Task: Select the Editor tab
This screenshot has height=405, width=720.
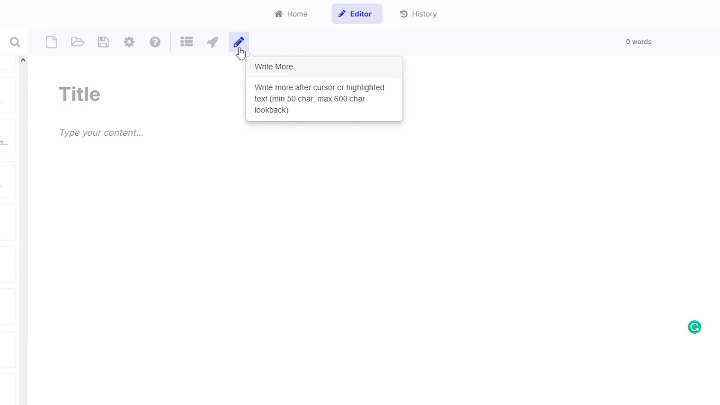Action: coord(357,14)
